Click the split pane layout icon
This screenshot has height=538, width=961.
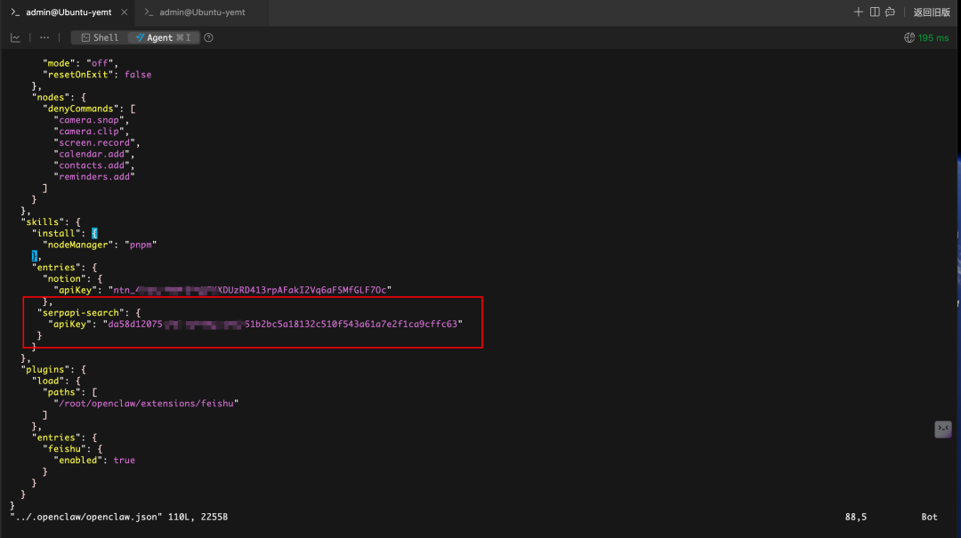875,12
